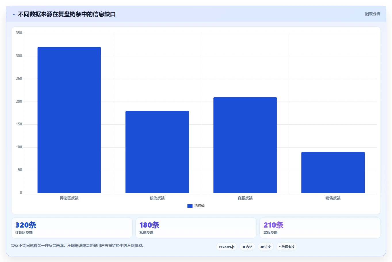Click the 350 y-axis tick value
This screenshot has height=262, width=392.
[x=19, y=33]
